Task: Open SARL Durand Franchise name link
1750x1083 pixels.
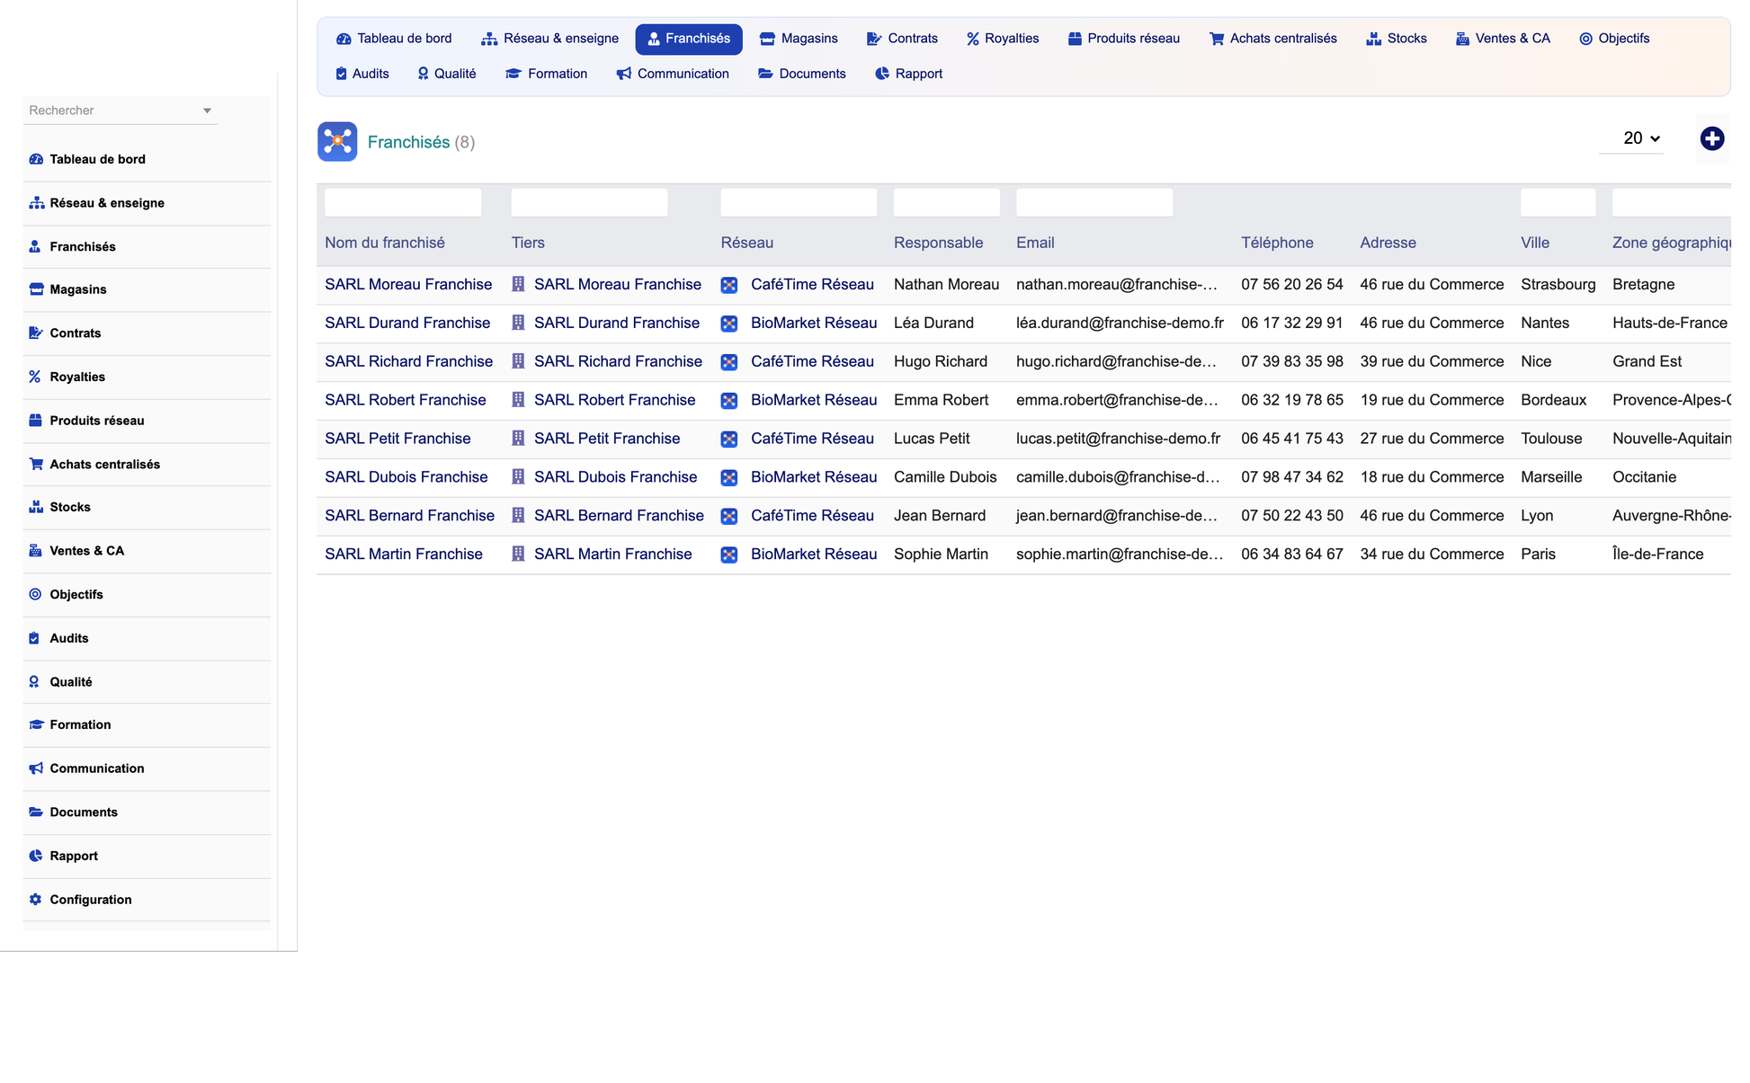Action: pyautogui.click(x=407, y=323)
